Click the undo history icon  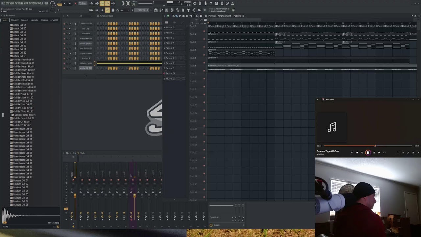pos(195,3)
